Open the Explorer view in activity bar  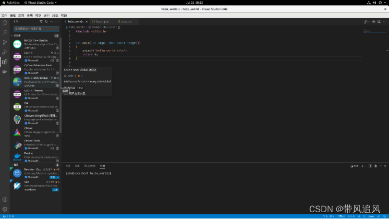point(5,23)
